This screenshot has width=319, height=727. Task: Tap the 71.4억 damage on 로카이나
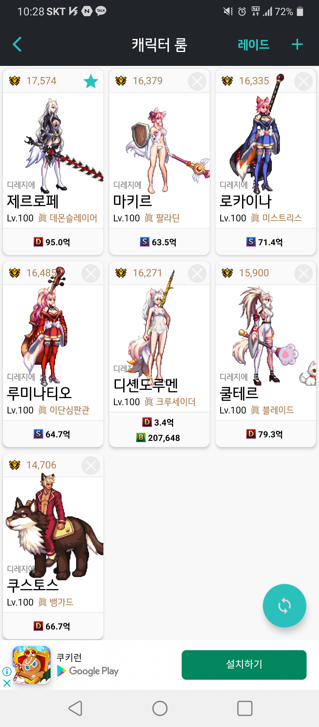click(265, 242)
